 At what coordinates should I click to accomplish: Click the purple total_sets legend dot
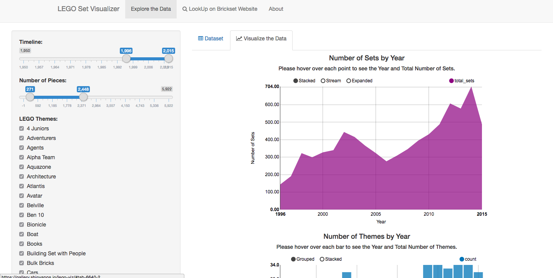(x=451, y=81)
